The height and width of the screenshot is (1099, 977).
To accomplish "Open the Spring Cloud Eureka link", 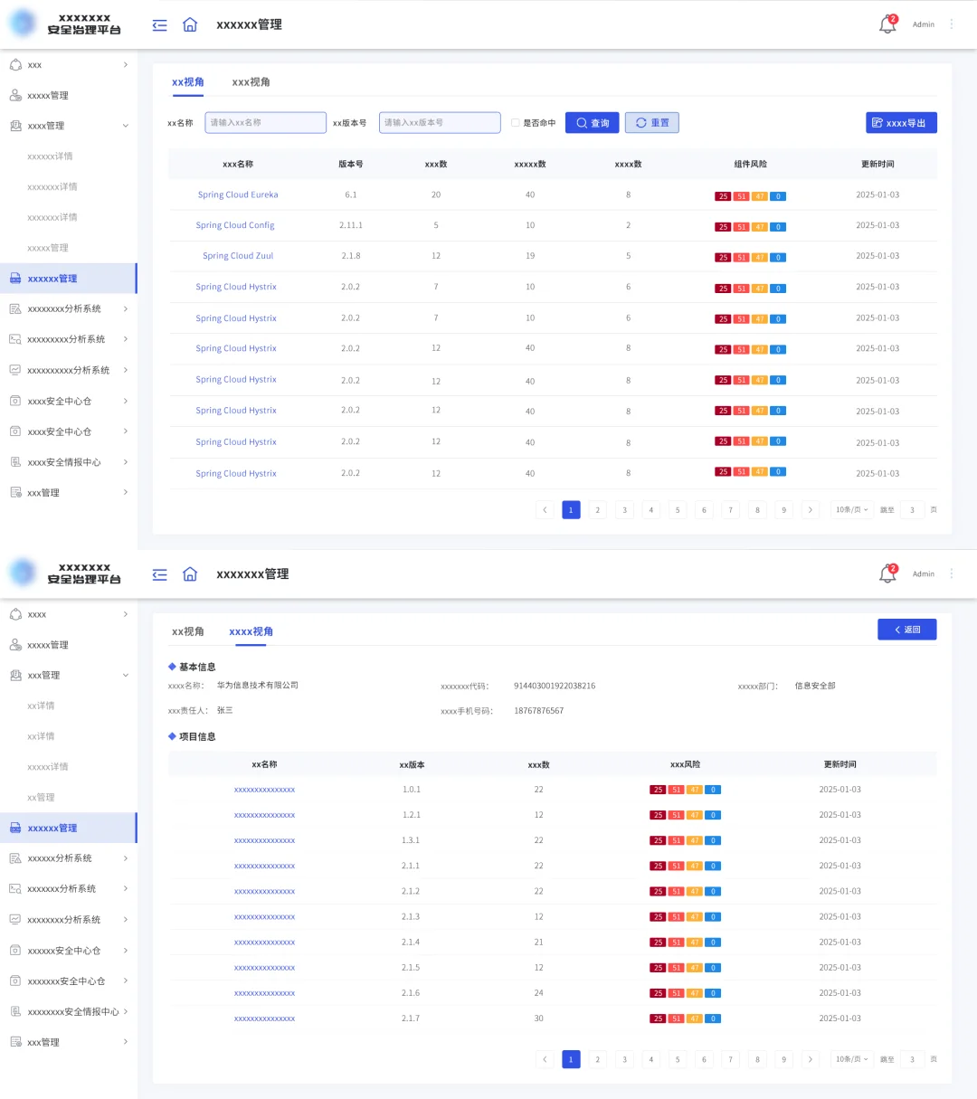I will (x=238, y=194).
